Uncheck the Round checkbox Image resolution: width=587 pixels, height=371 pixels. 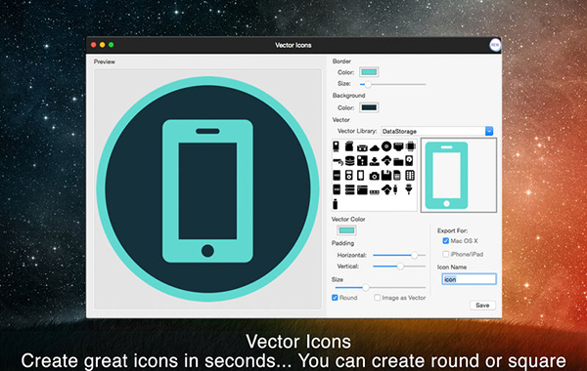click(335, 298)
